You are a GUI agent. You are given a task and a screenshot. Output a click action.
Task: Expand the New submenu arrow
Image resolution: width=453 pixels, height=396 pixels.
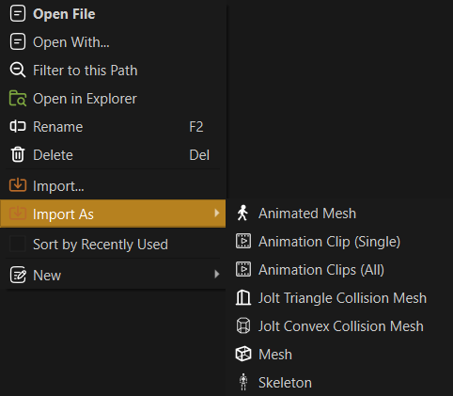click(217, 274)
